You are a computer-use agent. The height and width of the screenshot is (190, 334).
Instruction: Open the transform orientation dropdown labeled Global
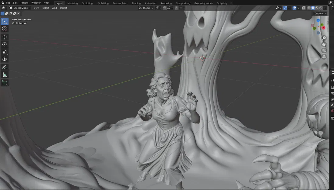tap(146, 8)
